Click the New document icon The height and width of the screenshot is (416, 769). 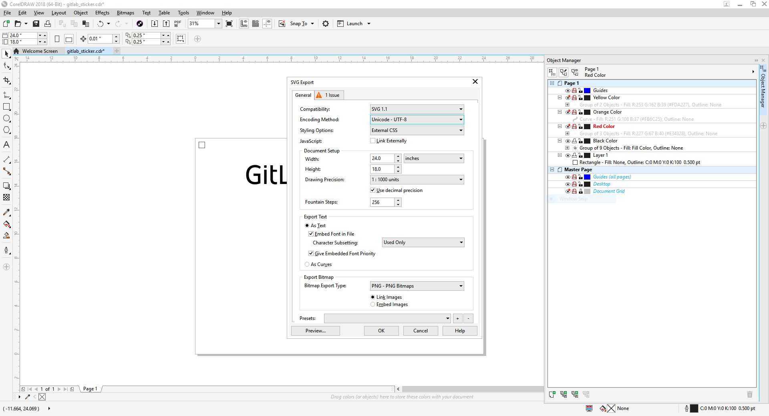pyautogui.click(x=6, y=24)
